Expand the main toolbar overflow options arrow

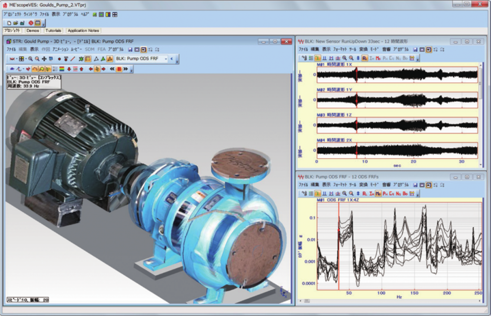click(x=44, y=23)
